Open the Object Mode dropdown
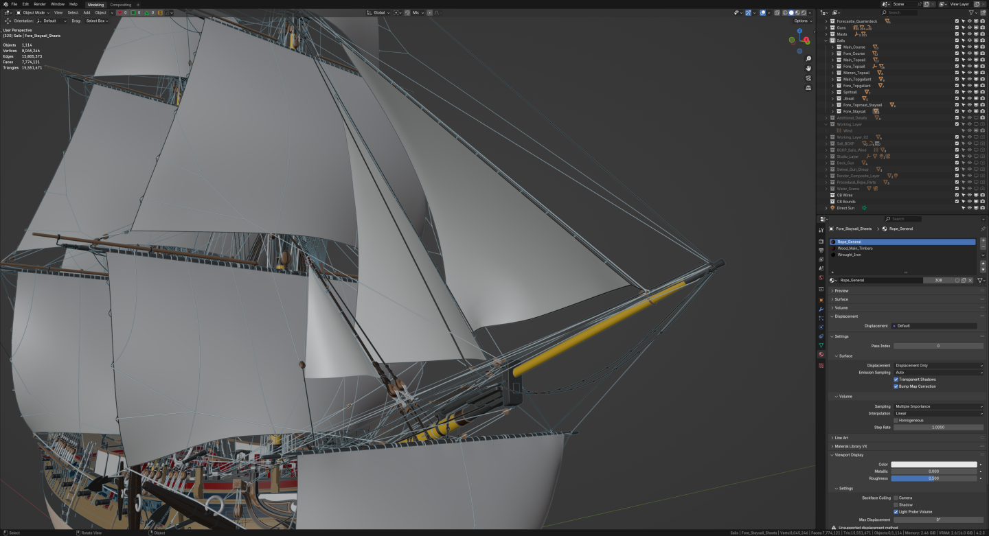 [33, 12]
